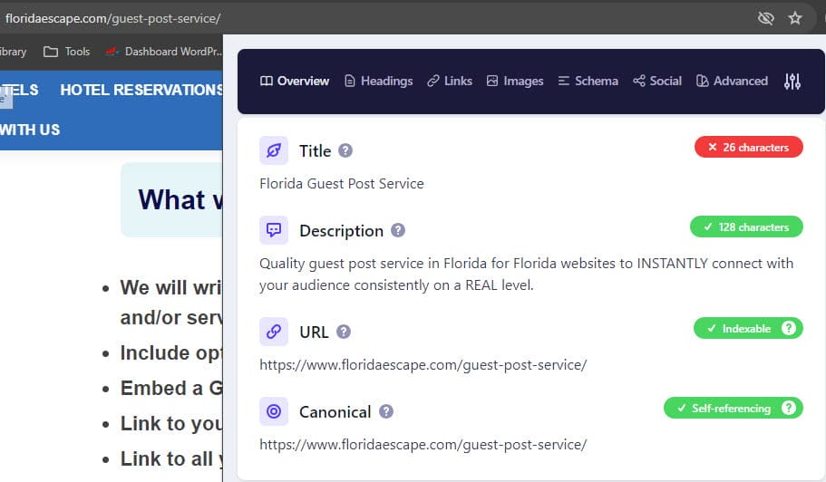
Task: Click the red 26 characters badge
Action: pos(748,148)
